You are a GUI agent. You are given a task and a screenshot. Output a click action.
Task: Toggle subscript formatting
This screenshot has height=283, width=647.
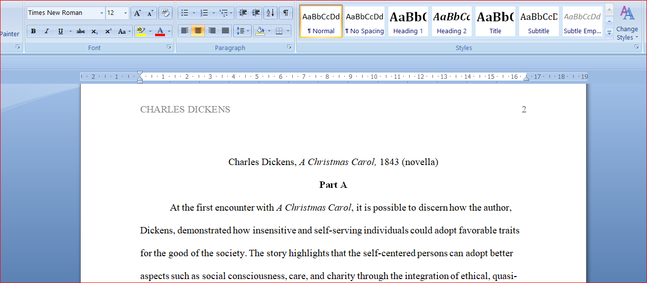tap(94, 31)
